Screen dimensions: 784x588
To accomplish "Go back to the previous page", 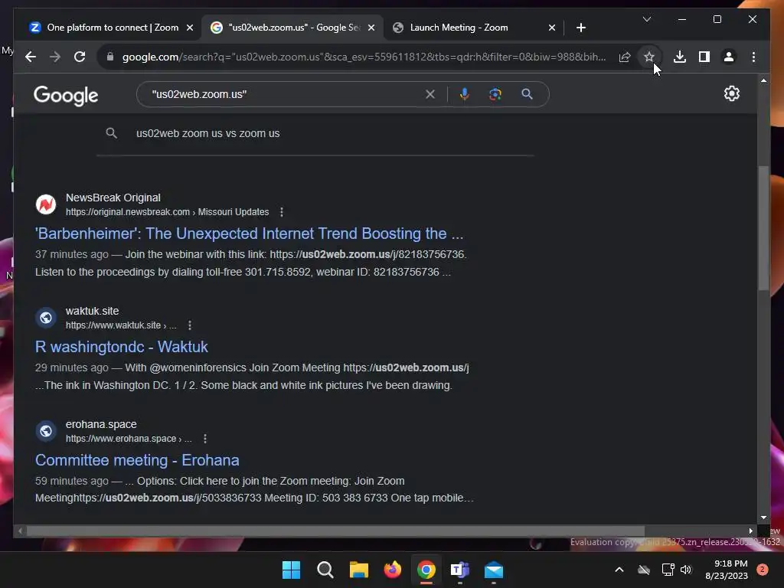I will 31,57.
